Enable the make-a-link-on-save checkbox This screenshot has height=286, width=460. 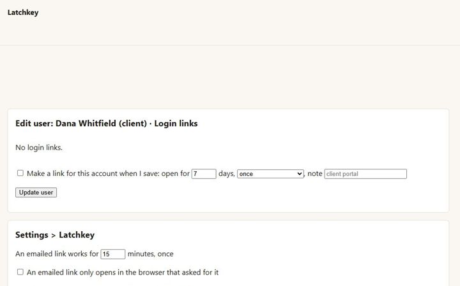20,173
